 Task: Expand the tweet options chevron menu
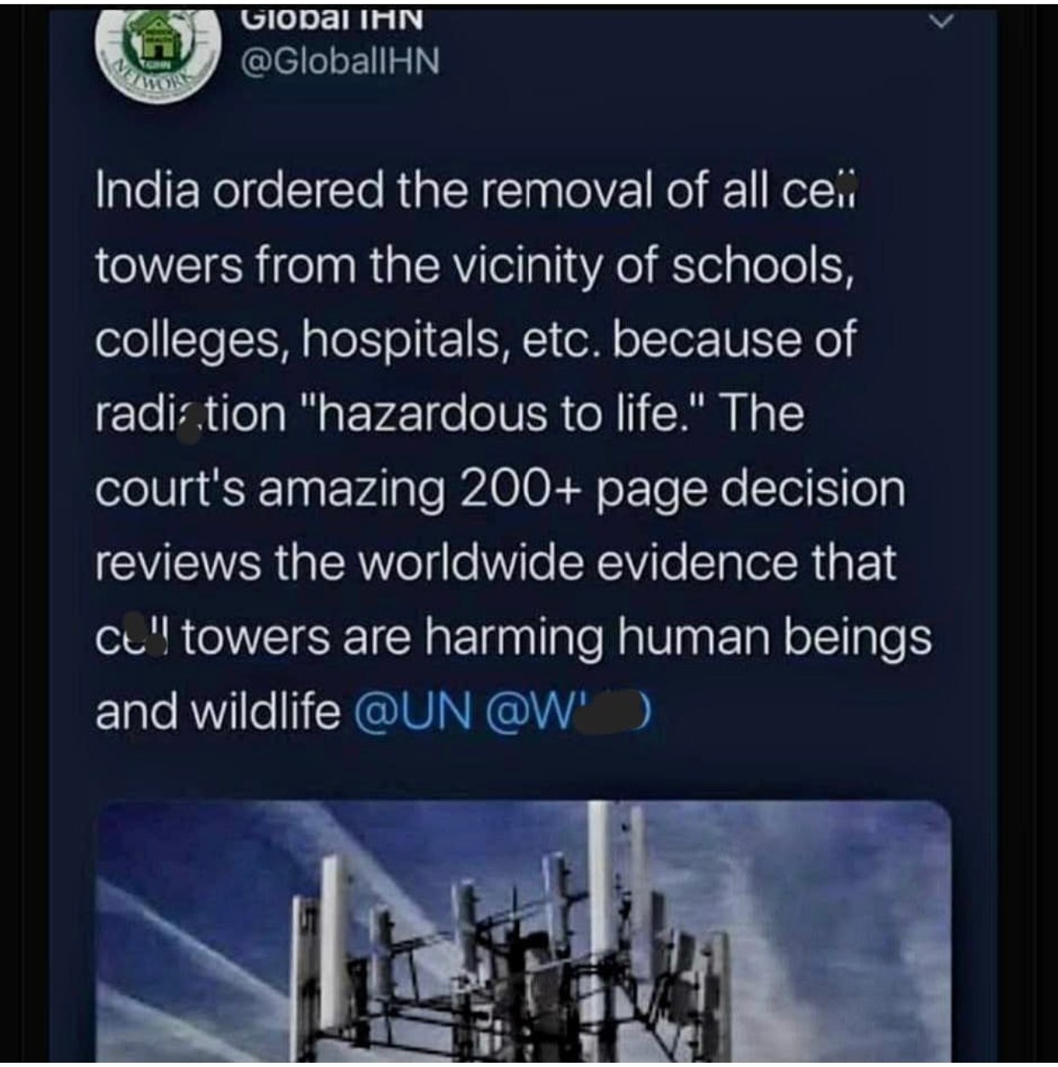tap(939, 21)
